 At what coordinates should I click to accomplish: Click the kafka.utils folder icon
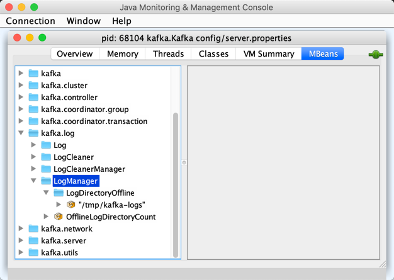point(34,253)
